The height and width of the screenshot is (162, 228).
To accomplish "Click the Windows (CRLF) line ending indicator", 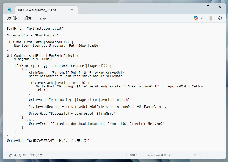I will click(x=159, y=155).
